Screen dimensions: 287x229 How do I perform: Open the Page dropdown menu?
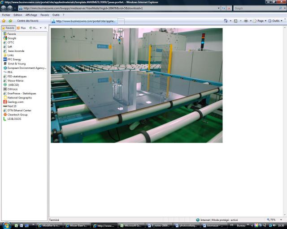(260, 21)
